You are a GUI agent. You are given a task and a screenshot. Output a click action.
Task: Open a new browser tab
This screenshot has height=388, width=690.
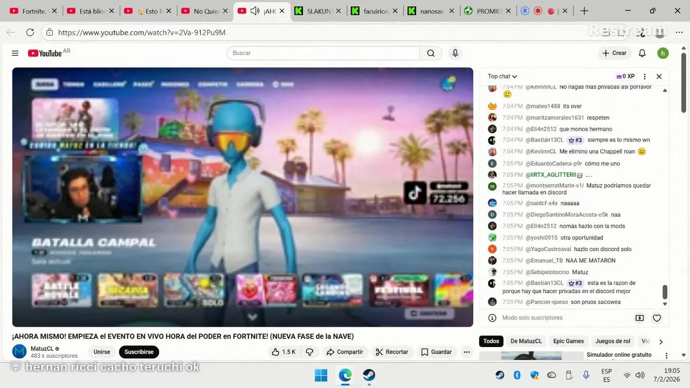tap(584, 11)
